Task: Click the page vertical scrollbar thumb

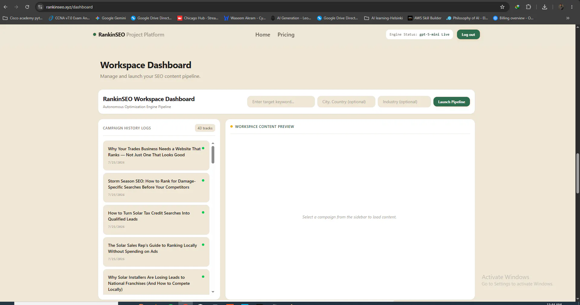Action: click(x=578, y=173)
